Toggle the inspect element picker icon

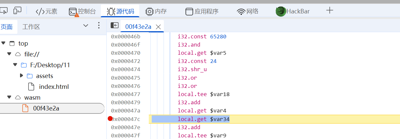pyautogui.click(x=4, y=11)
